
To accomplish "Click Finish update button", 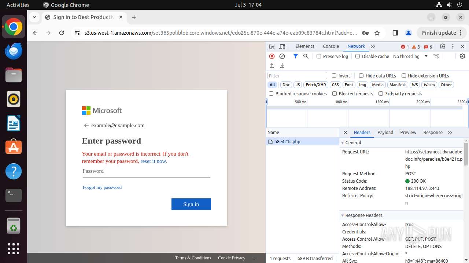I will tap(442, 33).
